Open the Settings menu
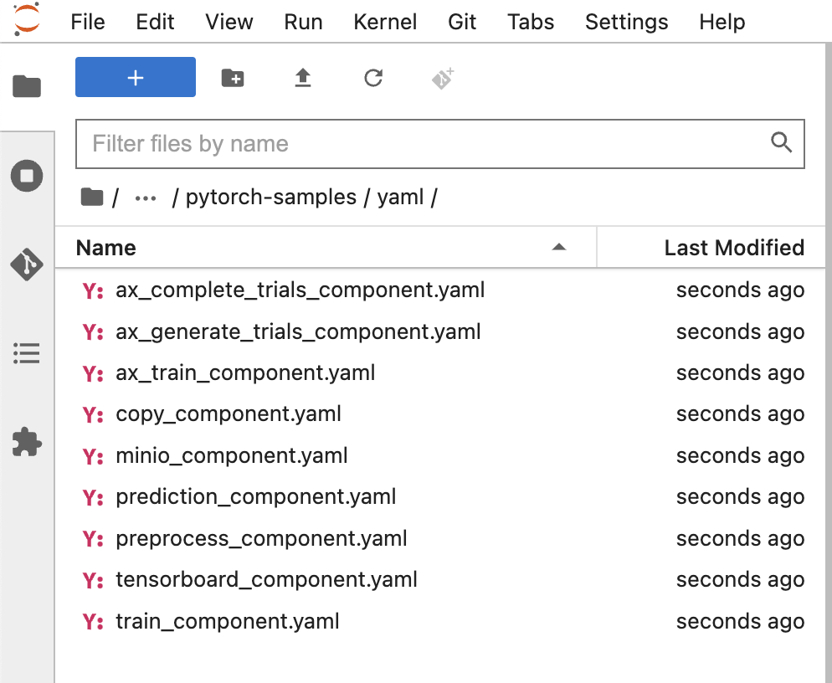 [x=626, y=22]
